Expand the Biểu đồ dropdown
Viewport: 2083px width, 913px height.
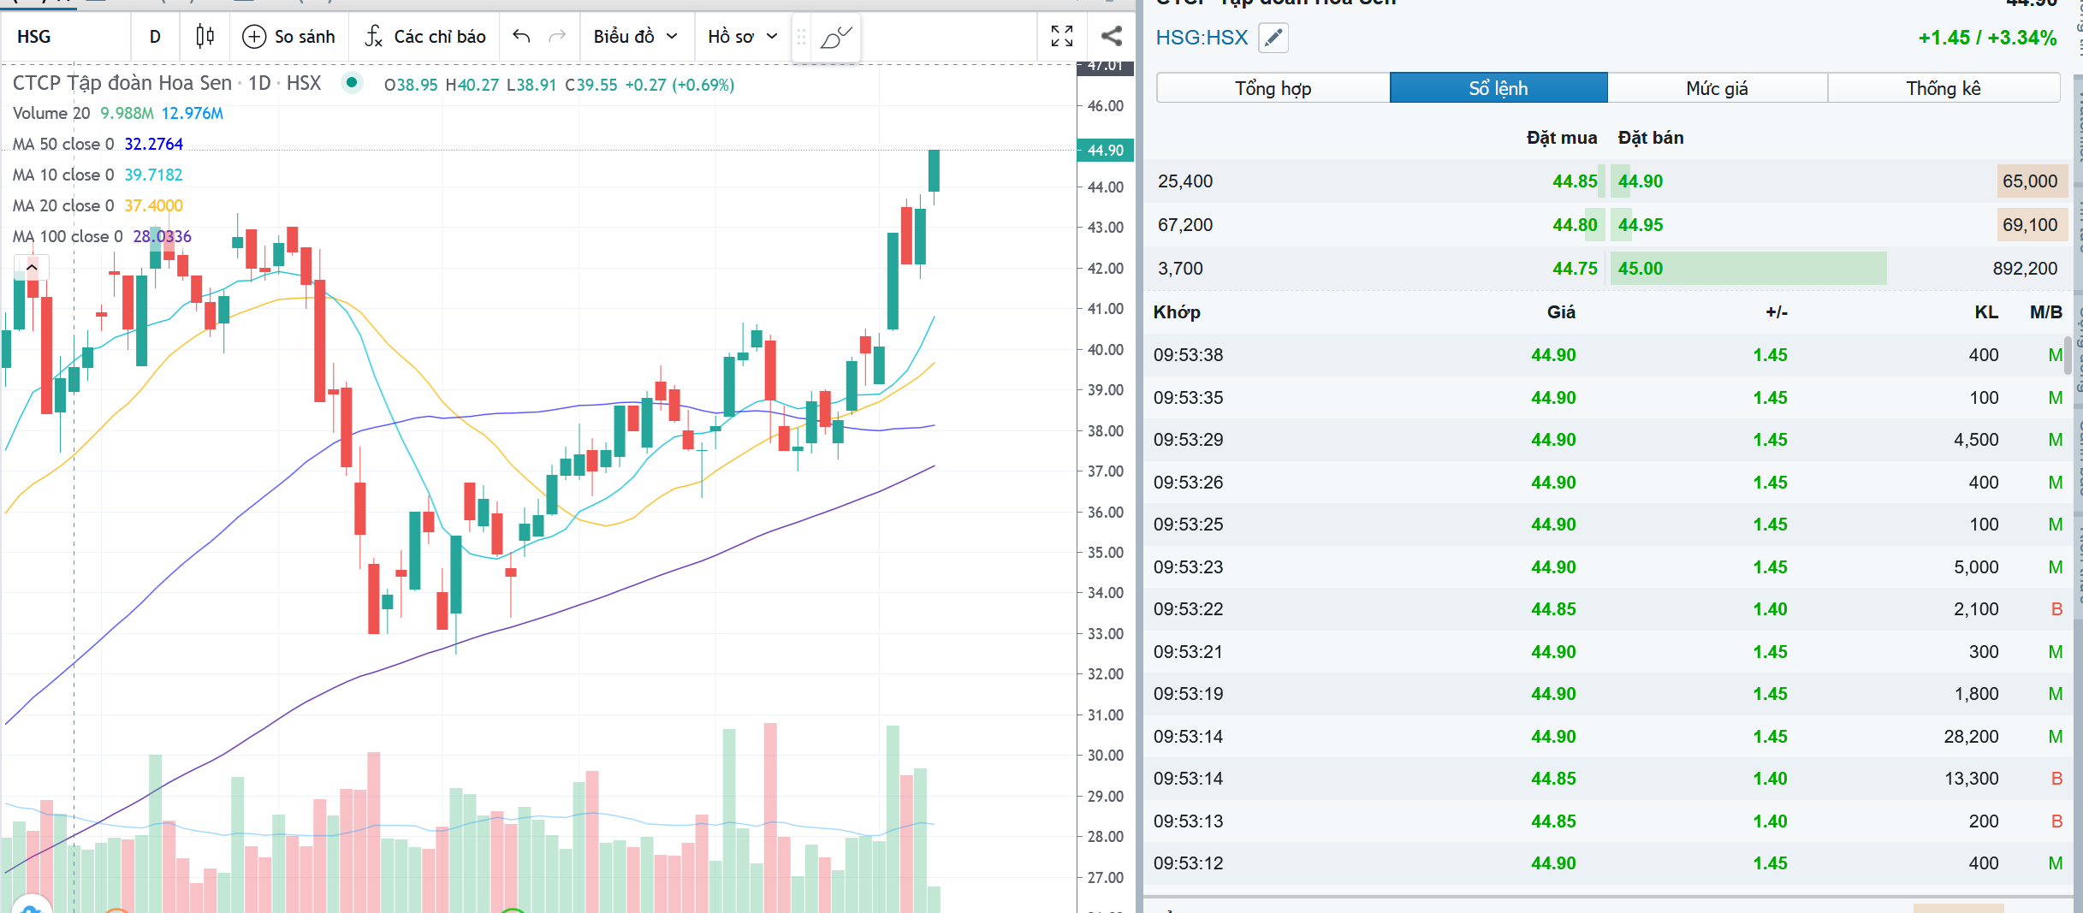tap(635, 37)
